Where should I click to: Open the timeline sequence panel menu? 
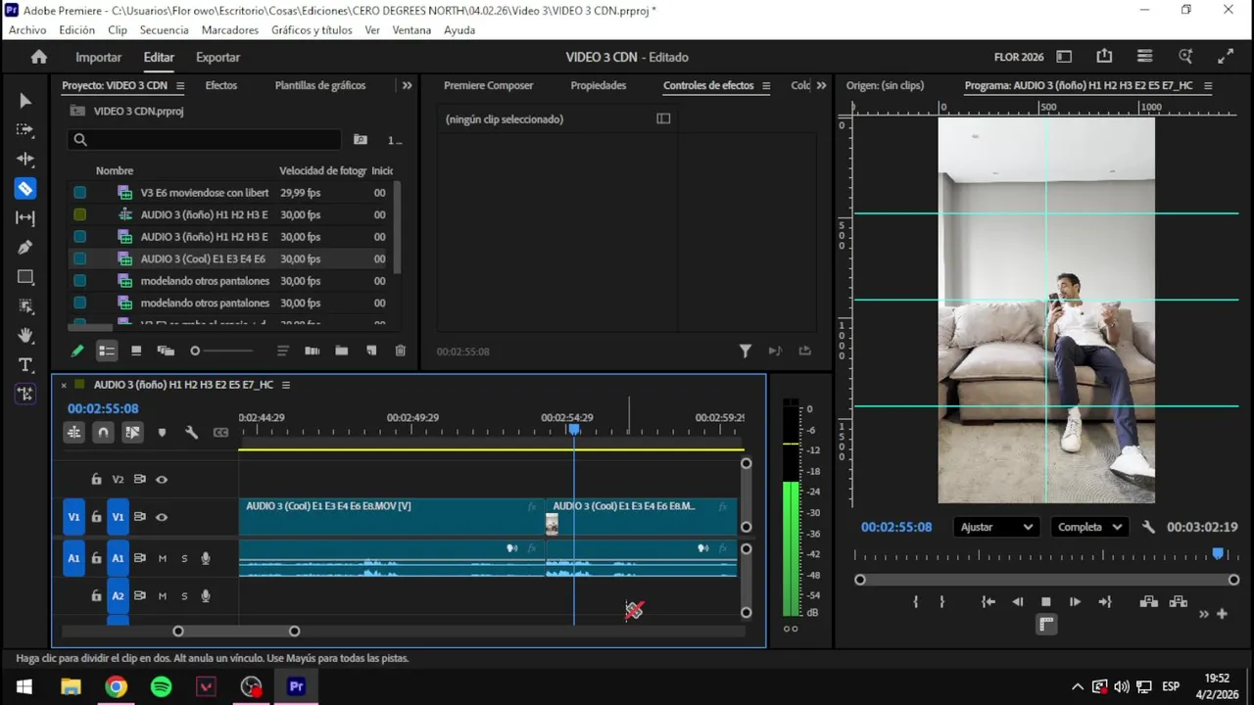tap(286, 385)
